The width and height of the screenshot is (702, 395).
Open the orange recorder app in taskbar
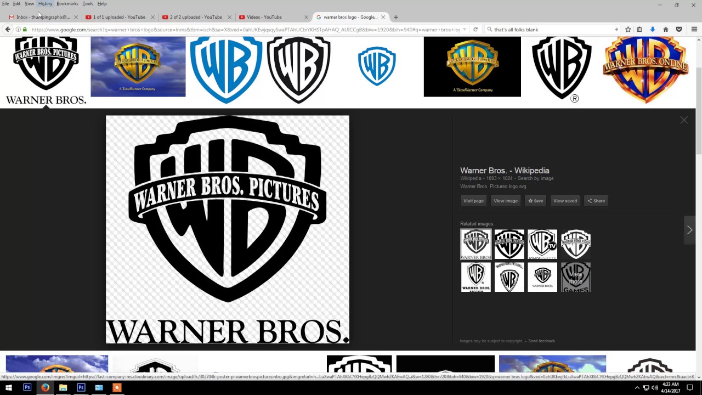(116, 387)
